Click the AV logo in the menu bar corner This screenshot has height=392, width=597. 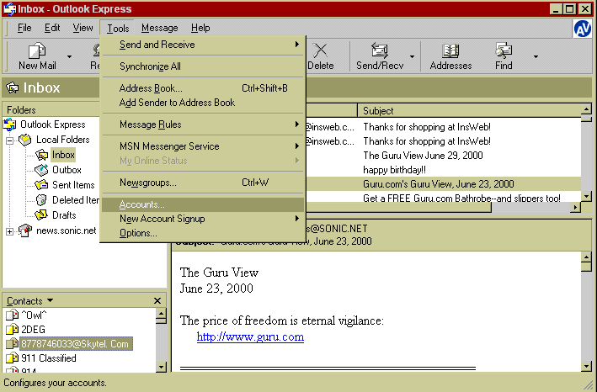[582, 29]
